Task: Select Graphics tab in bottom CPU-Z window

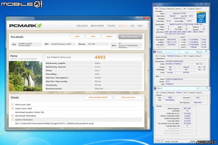Action: [192, 93]
